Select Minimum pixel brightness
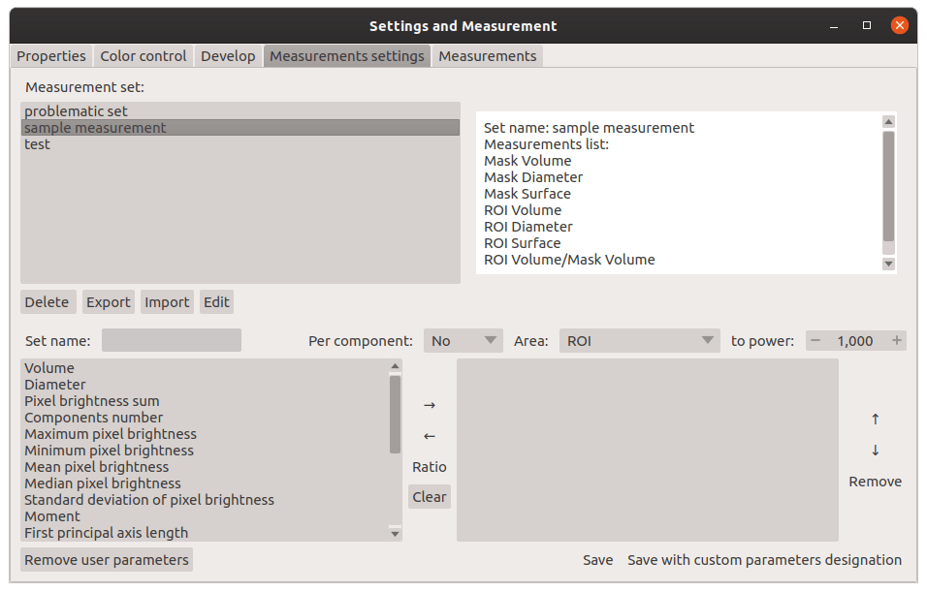The height and width of the screenshot is (592, 927). point(206,451)
